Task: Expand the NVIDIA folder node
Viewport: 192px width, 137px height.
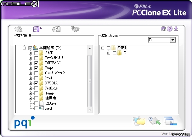Action: (x=30, y=83)
